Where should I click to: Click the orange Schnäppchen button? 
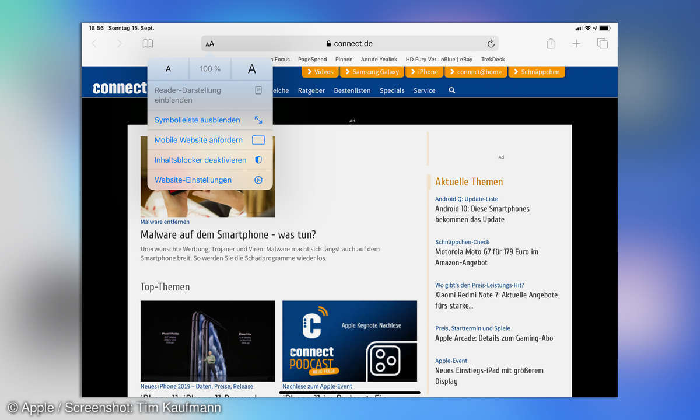click(537, 72)
